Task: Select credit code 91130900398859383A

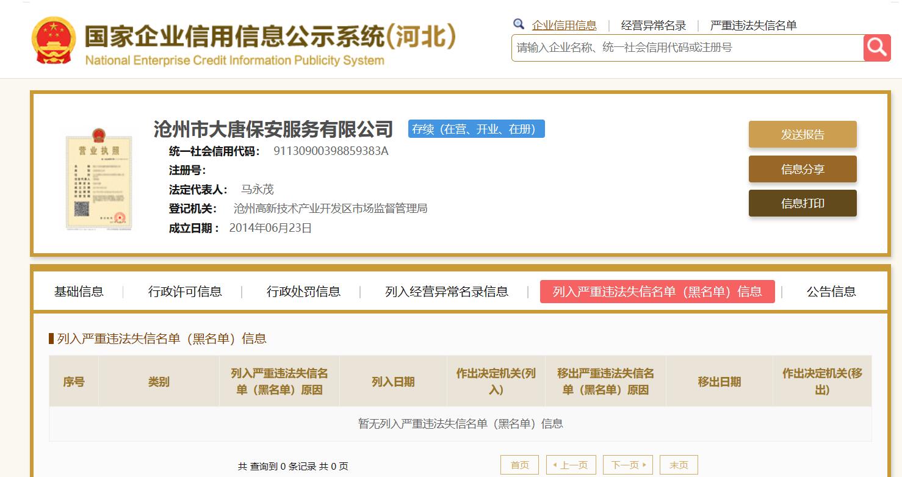Action: [331, 151]
